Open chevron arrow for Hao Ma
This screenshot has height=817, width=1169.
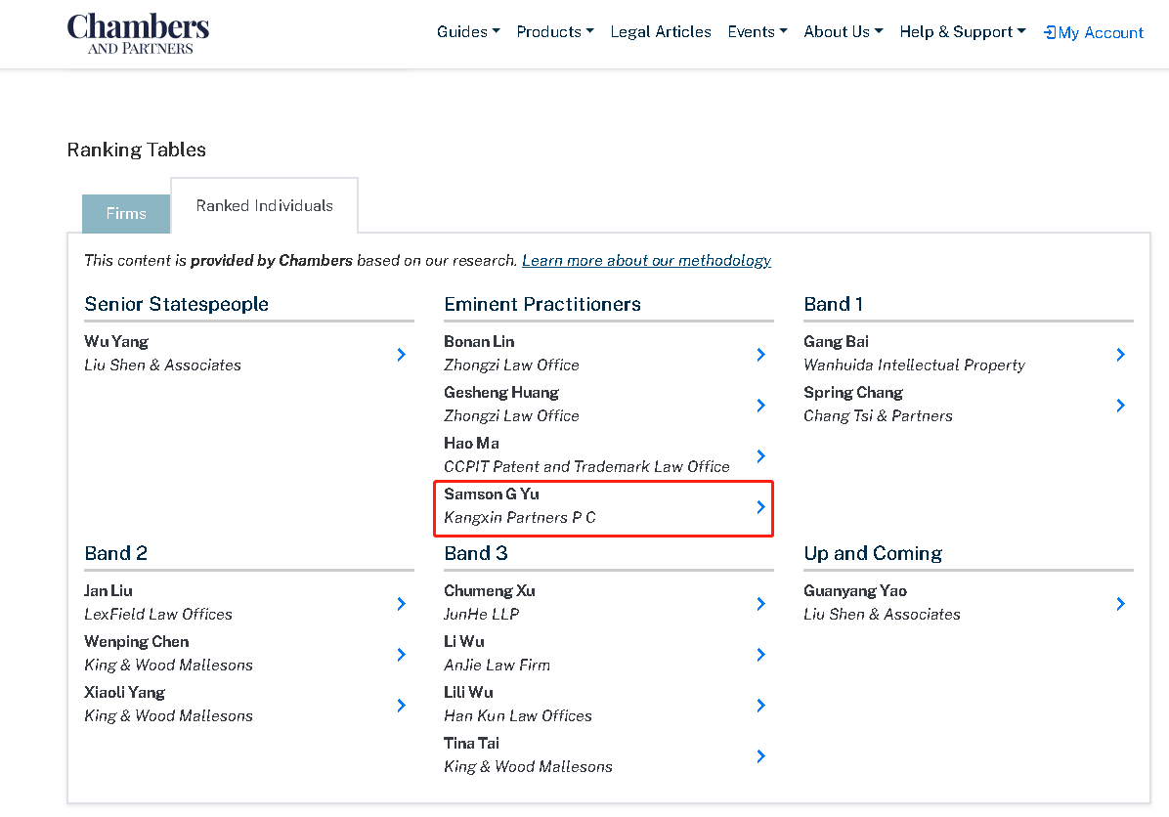760,456
